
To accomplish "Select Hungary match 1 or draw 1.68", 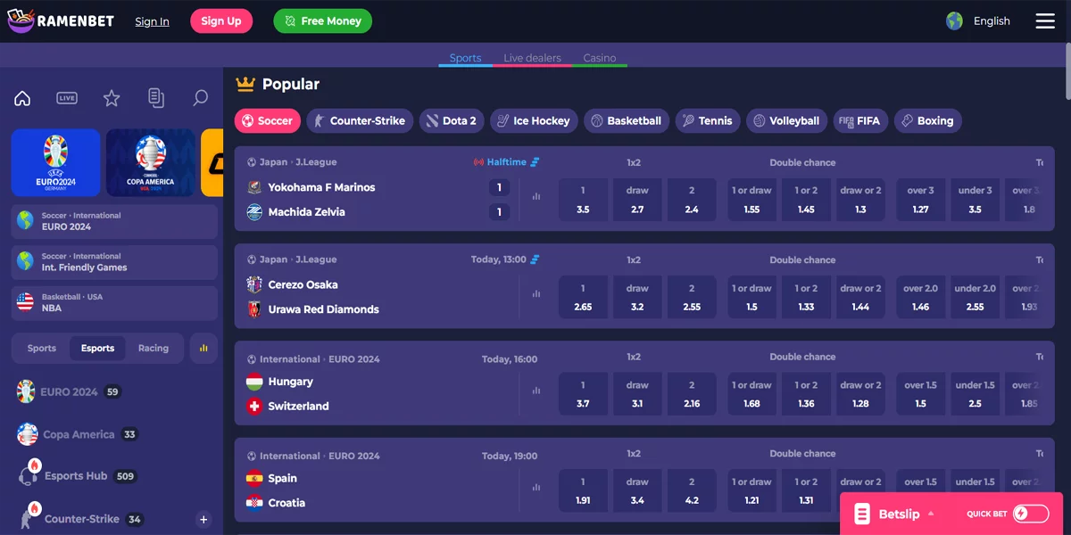I will (751, 394).
